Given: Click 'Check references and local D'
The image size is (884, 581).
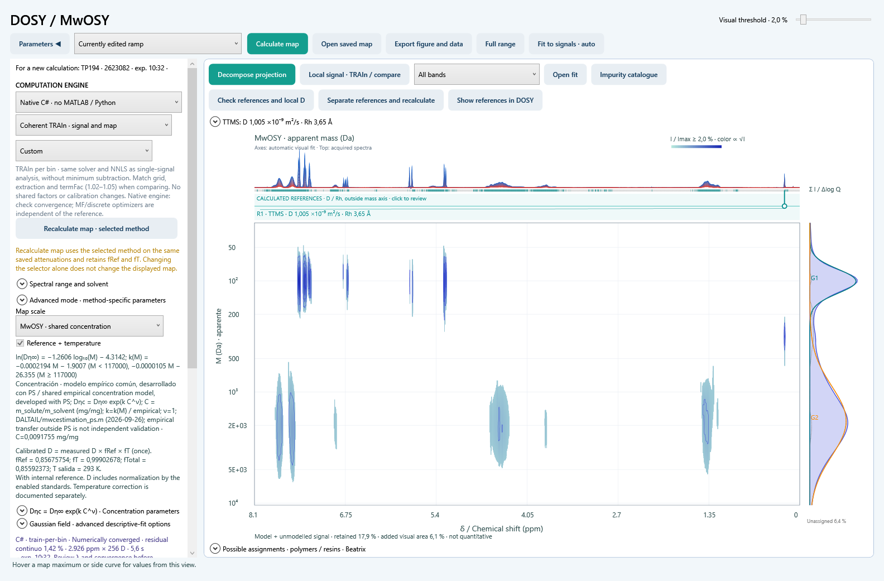Looking at the screenshot, I should pos(261,100).
